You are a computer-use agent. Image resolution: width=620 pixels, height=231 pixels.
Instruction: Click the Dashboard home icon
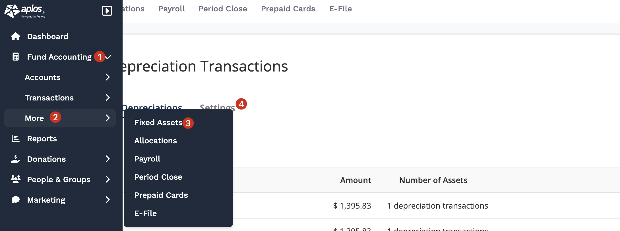coord(16,36)
